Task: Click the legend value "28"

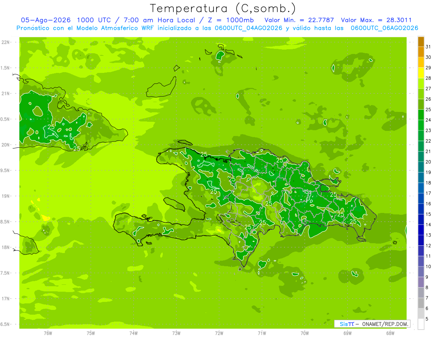Action: tap(428, 78)
